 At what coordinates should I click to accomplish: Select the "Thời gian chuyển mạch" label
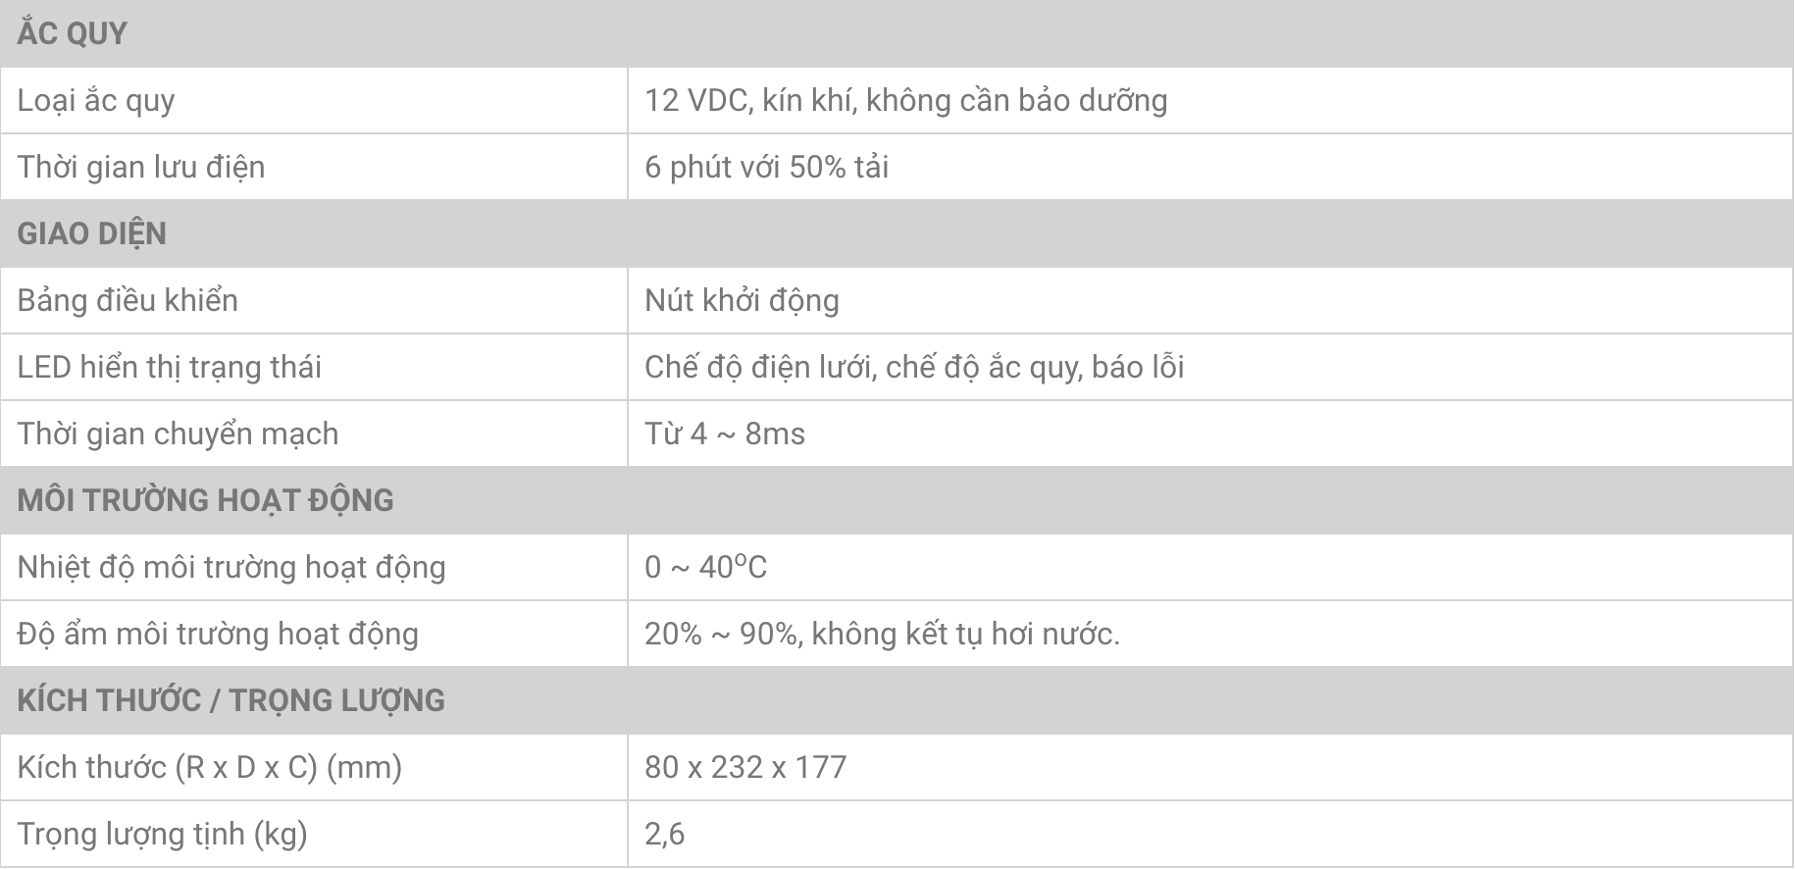pyautogui.click(x=178, y=434)
